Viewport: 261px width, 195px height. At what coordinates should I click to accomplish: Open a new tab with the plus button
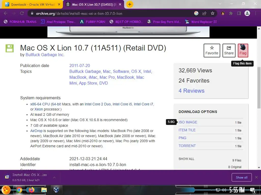pyautogui.click(x=130, y=4)
